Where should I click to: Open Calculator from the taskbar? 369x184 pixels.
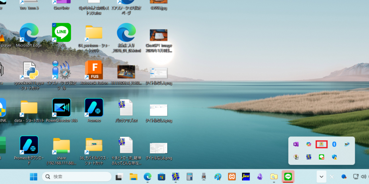click(189, 177)
